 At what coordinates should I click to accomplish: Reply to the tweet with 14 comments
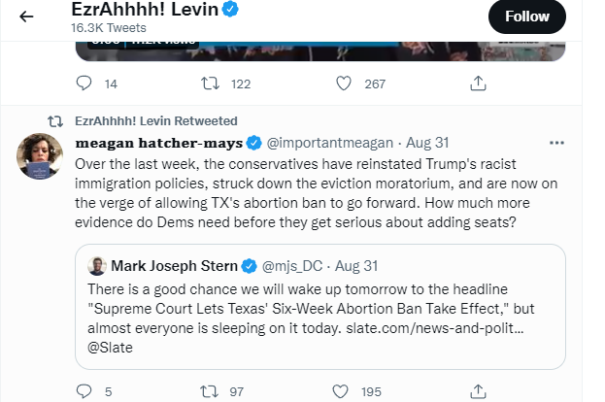pos(84,84)
